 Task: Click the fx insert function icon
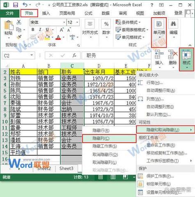click(x=74, y=56)
